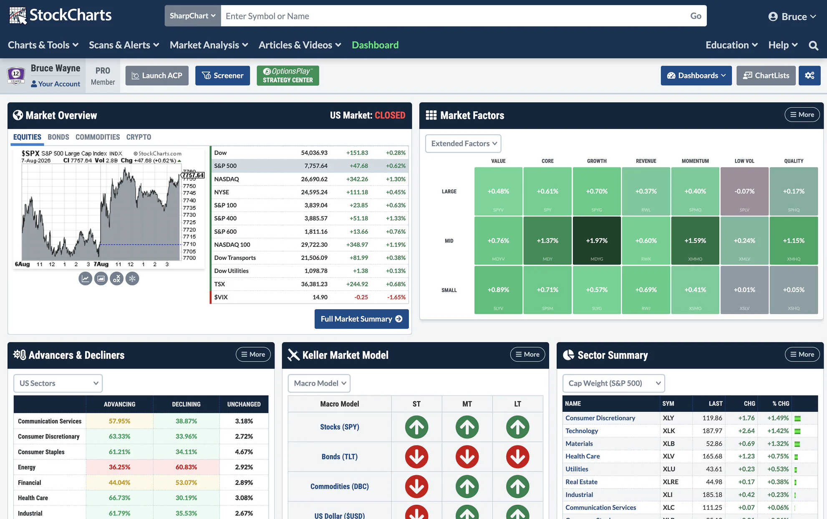Open the Articles & Videos menu
Image resolution: width=827 pixels, height=519 pixels.
pyautogui.click(x=300, y=45)
